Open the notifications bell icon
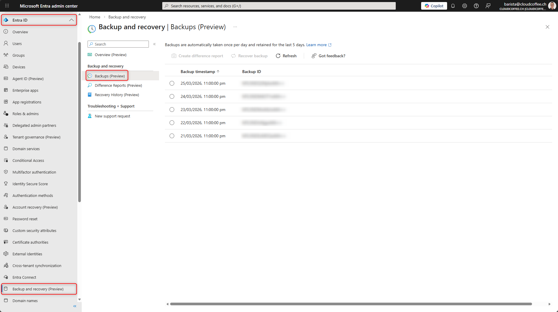Viewport: 558px width, 312px height. [x=453, y=6]
